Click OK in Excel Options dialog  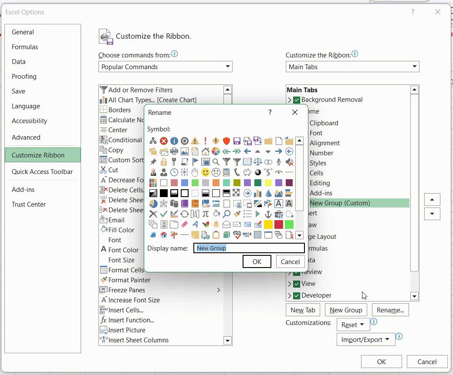382,362
